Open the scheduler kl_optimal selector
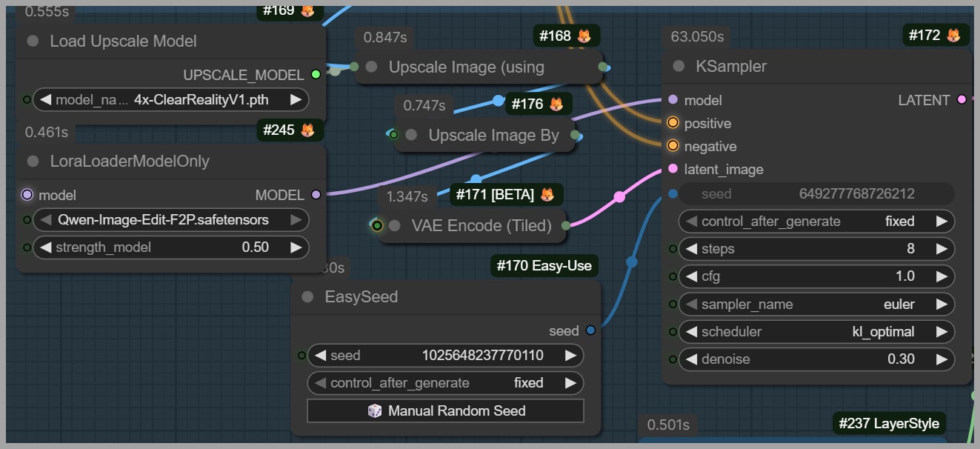Viewport: 980px width, 449px height. (x=816, y=332)
